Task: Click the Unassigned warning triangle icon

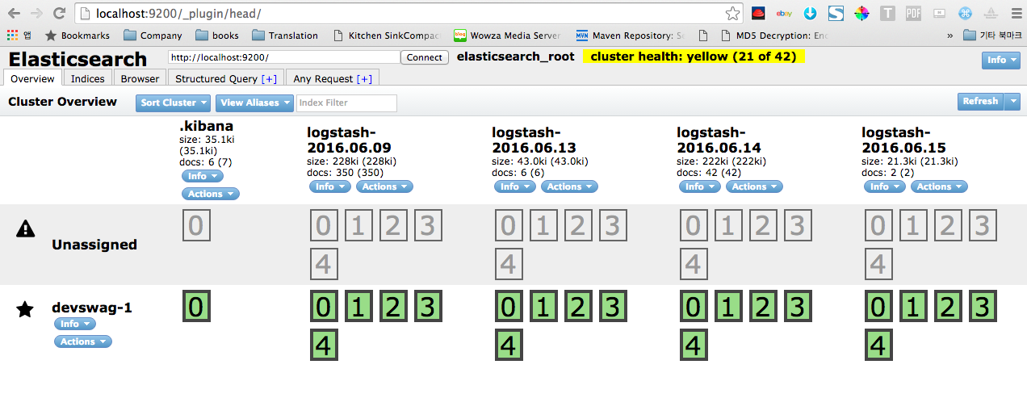Action: pos(25,229)
